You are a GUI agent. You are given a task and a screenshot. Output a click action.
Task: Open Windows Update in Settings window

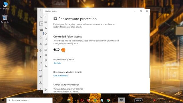click(41, 38)
